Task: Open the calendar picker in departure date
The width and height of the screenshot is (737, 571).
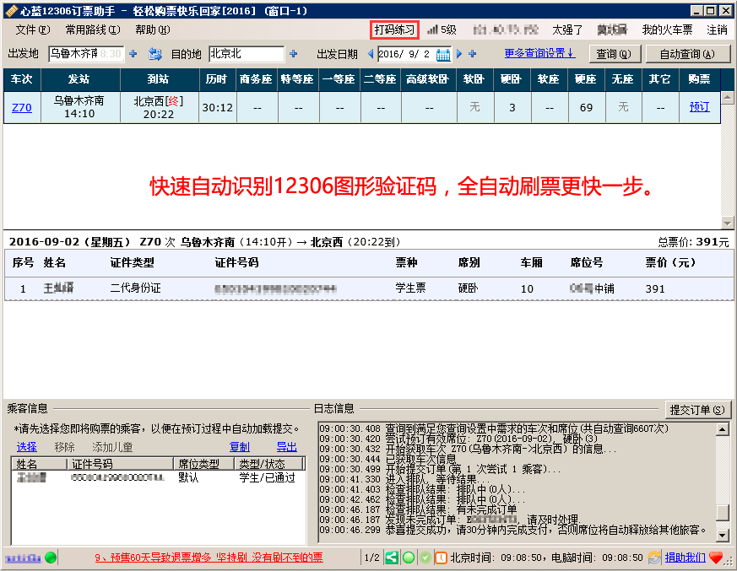Action: point(447,54)
